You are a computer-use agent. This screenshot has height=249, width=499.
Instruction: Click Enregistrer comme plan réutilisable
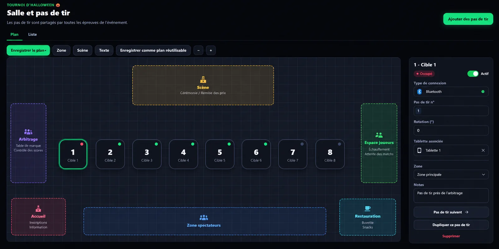tap(153, 50)
